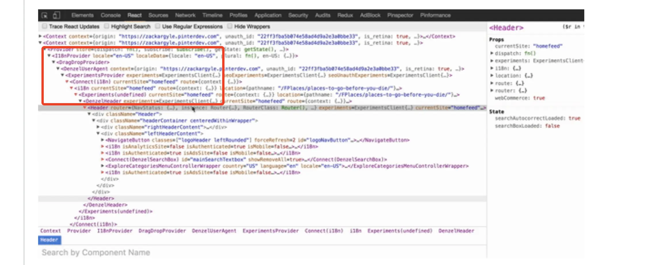Image resolution: width=651 pixels, height=265 pixels.
Task: Expand the location prop in Props
Action: click(x=492, y=76)
